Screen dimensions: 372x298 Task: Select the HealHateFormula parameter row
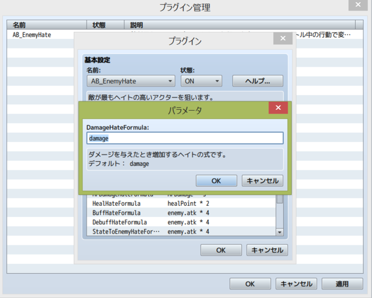(181, 203)
